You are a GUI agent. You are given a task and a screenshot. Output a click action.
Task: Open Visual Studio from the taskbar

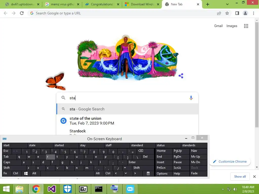point(52,189)
